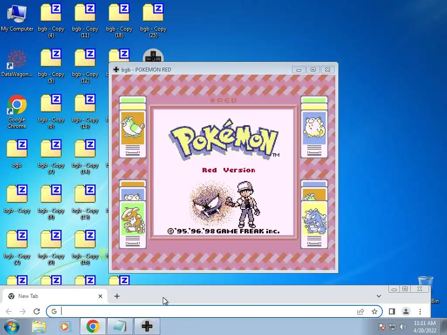Click the Chrome back arrow
The width and height of the screenshot is (447, 335).
pos(9,311)
